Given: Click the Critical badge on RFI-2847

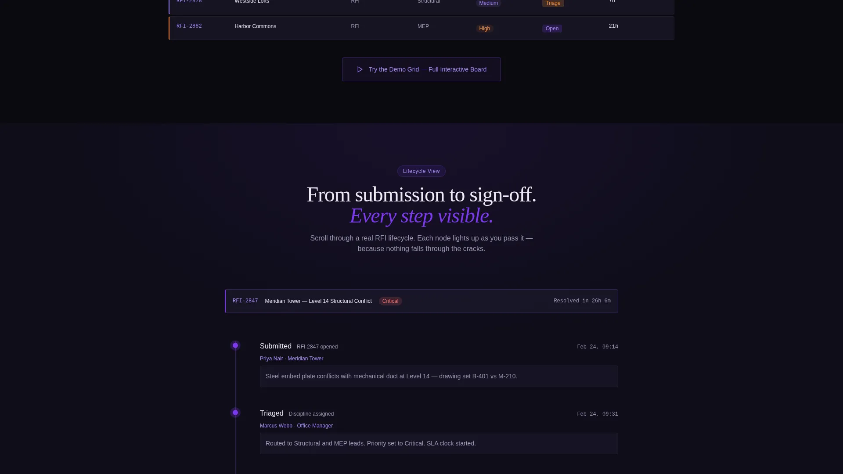Looking at the screenshot, I should point(390,301).
